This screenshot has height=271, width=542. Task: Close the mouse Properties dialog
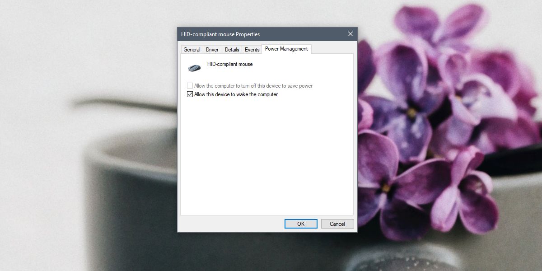[350, 34]
